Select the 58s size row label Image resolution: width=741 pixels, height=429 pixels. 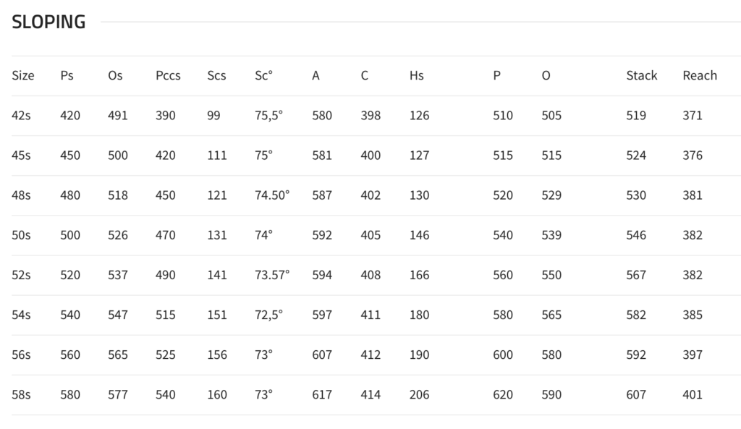[x=21, y=395]
